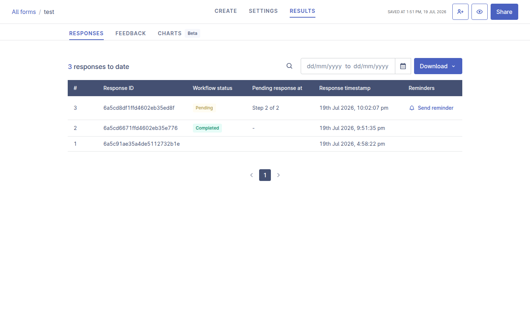530x312 pixels.
Task: Click the 'SAVED AT 1:51 PM' status text
Action: [417, 12]
